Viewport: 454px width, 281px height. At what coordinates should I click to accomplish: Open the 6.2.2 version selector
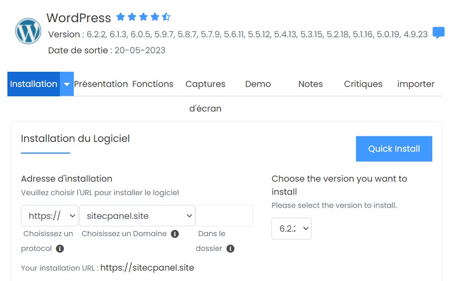(x=291, y=229)
